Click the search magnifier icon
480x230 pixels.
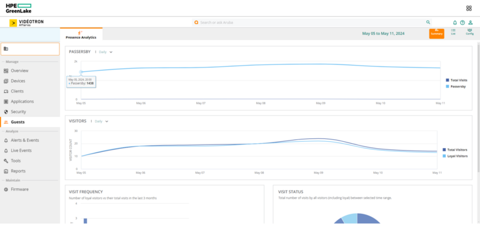pos(428,22)
